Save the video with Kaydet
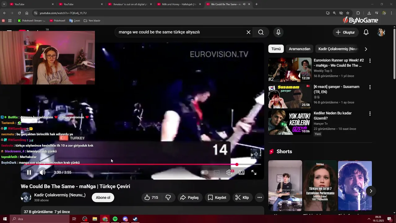Image resolution: width=396 pixels, height=223 pixels. click(x=217, y=198)
